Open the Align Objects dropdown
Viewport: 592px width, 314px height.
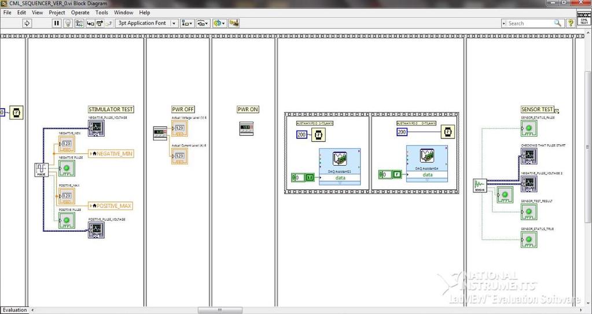pyautogui.click(x=187, y=23)
